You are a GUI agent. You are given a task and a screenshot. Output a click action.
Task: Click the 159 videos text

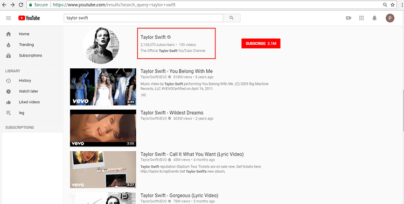click(187, 45)
